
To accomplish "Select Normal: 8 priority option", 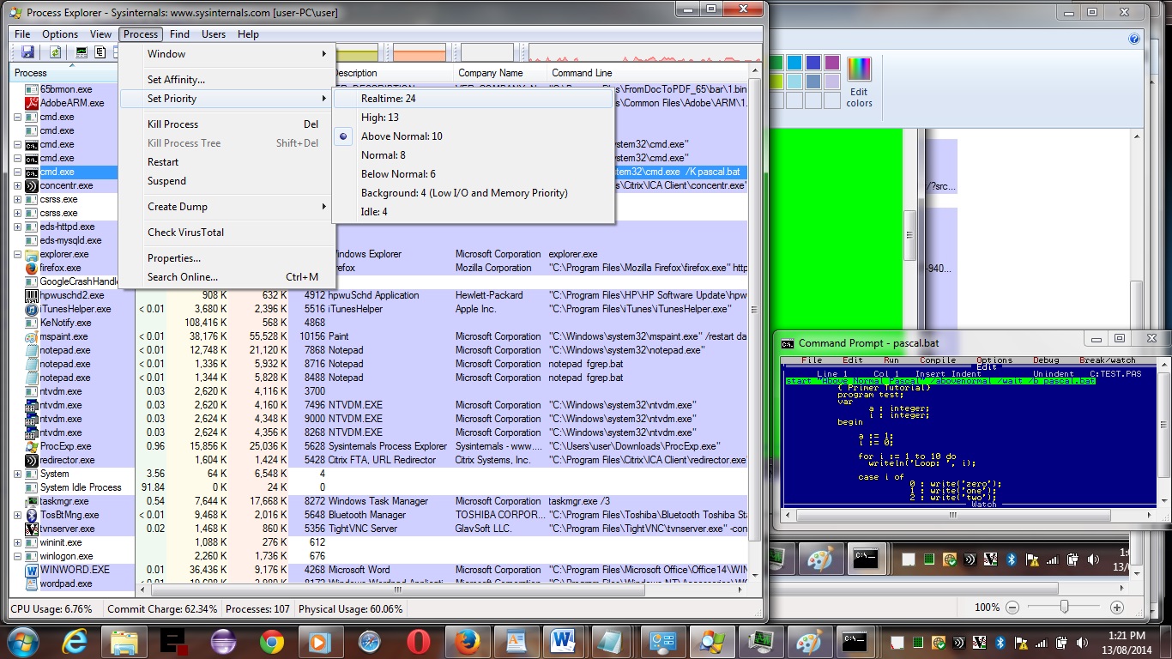I will 383,155.
